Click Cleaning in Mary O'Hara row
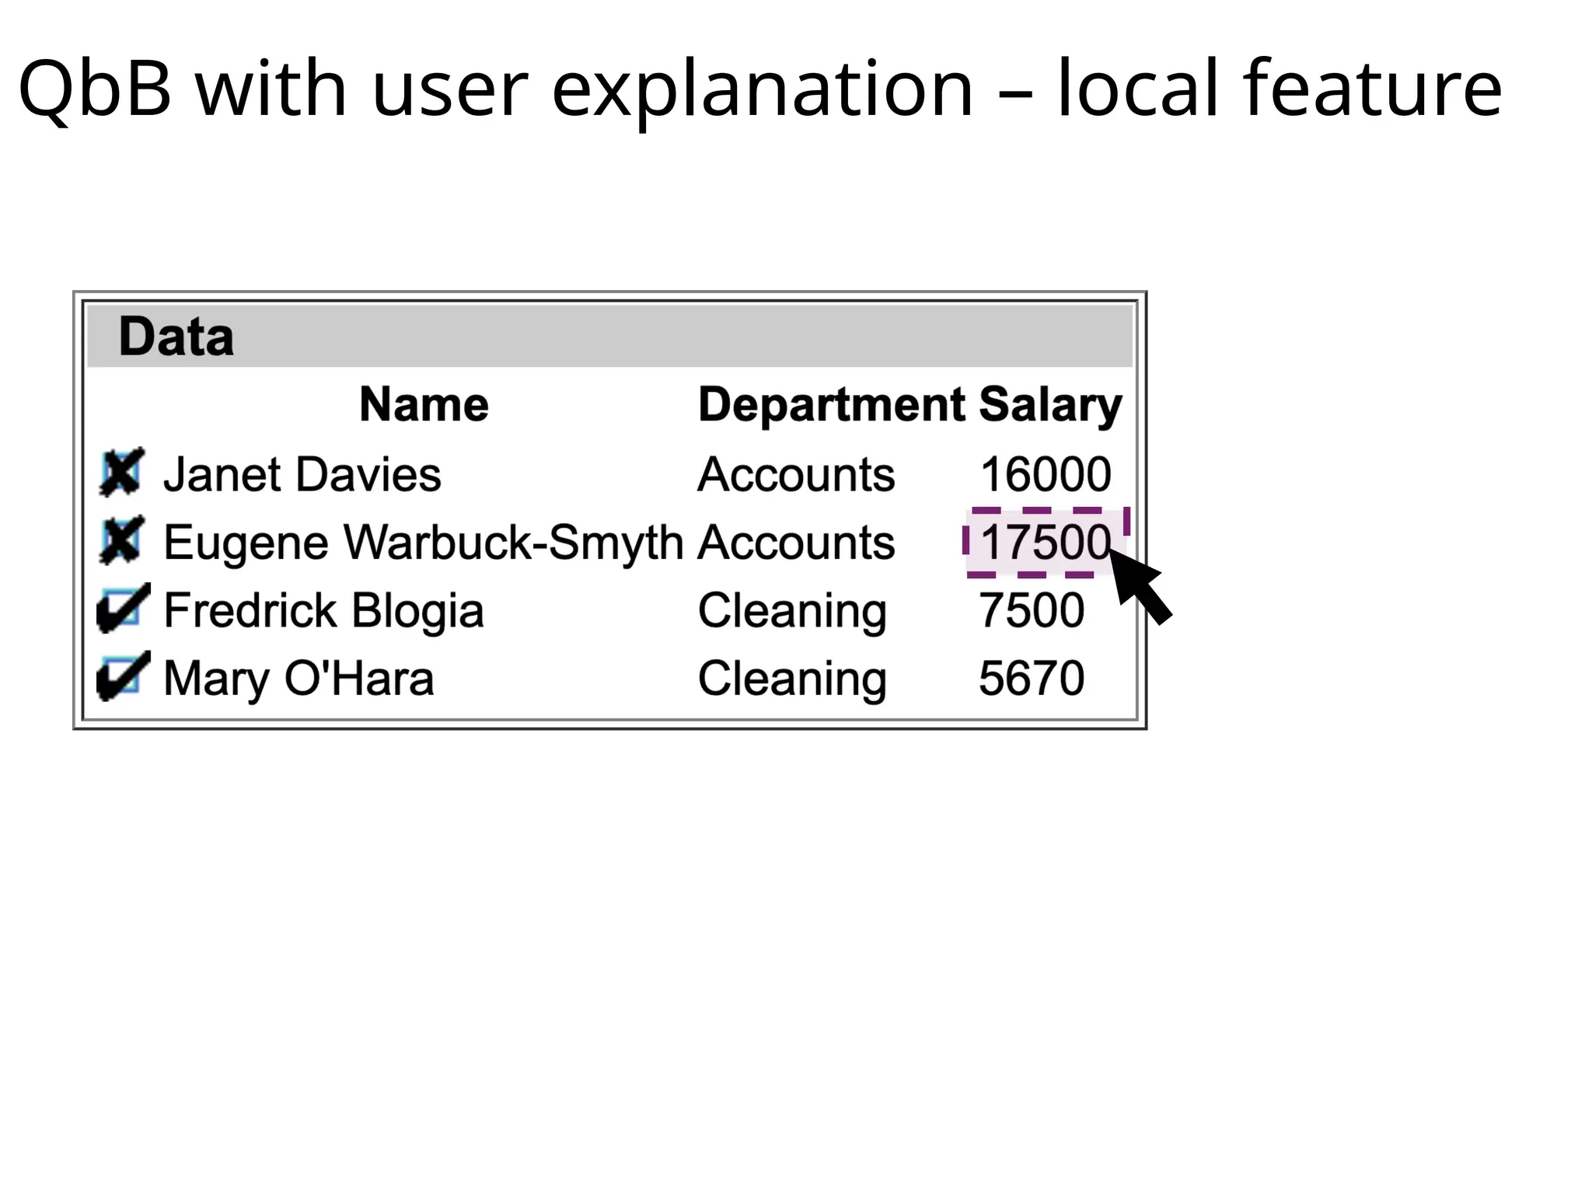This screenshot has height=1194, width=1592. click(792, 679)
